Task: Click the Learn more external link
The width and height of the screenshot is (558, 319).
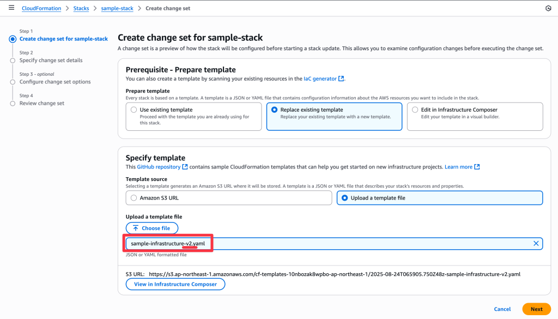Action: pyautogui.click(x=462, y=167)
